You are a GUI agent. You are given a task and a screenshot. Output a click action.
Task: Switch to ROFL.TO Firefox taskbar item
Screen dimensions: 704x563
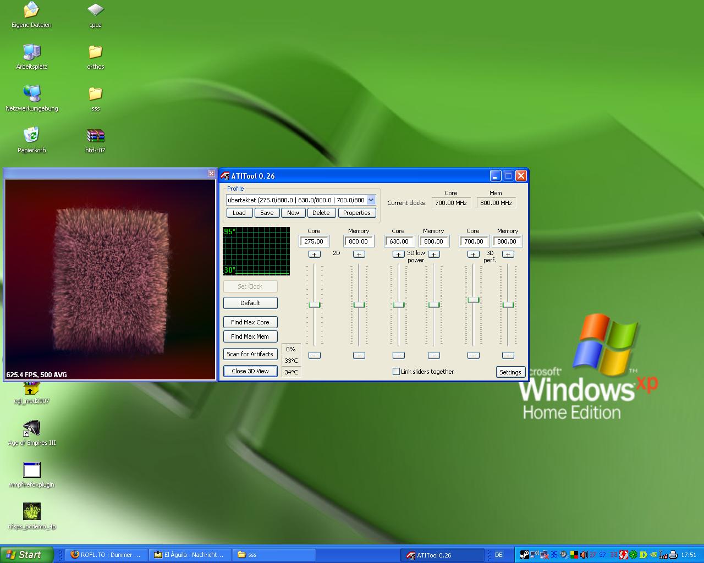click(x=106, y=555)
